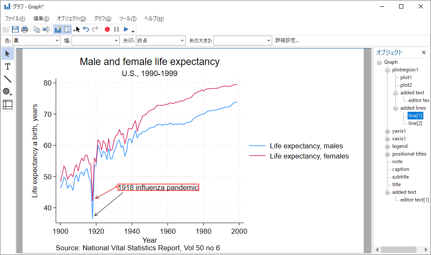Click the source note at graph bottom
This screenshot has height=255, width=431.
138,248
